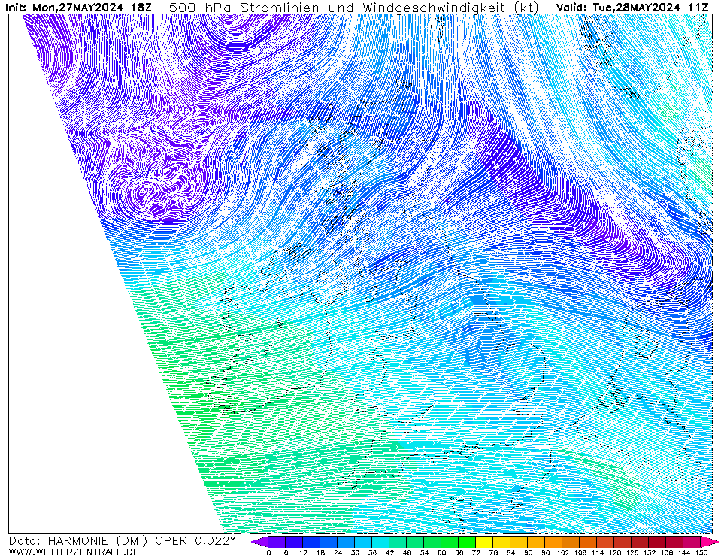Screen dimensions: 721x557
Task: Click the 102 label on the wind scale
Action: click(x=562, y=552)
